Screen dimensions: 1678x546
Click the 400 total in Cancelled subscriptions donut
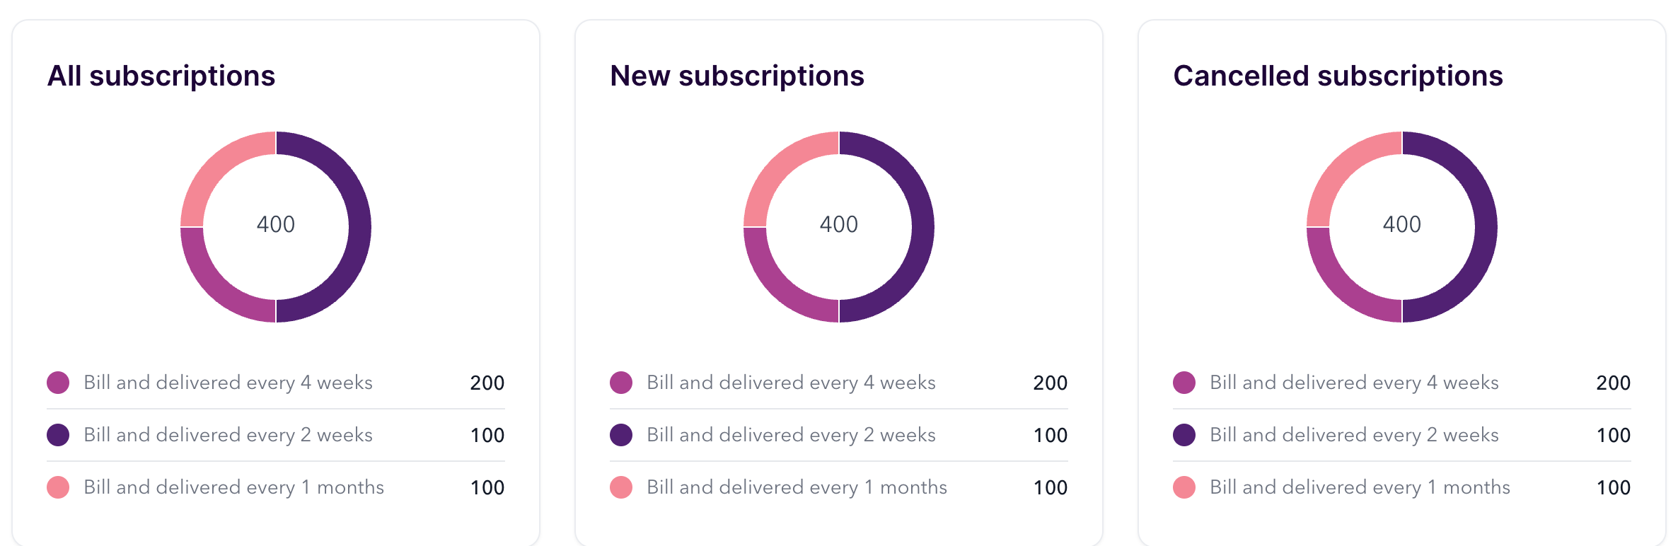pyautogui.click(x=1402, y=225)
